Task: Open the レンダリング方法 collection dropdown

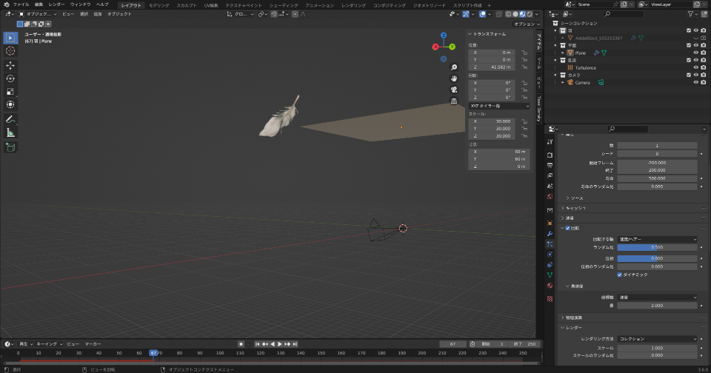Action: [657, 338]
